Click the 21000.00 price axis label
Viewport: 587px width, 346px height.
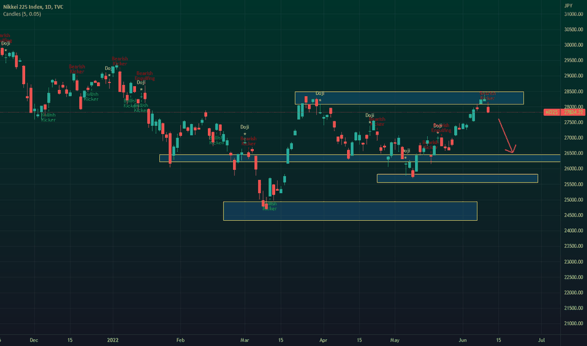(574, 323)
